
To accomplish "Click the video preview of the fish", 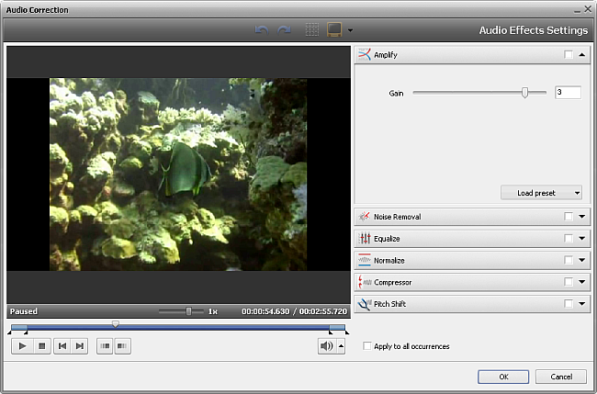I will (x=178, y=174).
